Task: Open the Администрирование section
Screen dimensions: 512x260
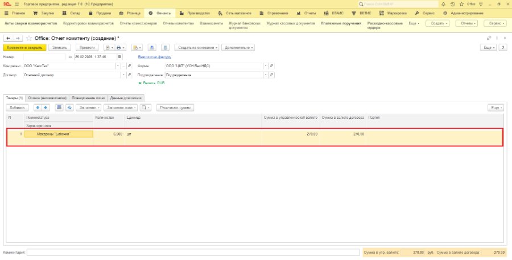Action: pos(463,14)
